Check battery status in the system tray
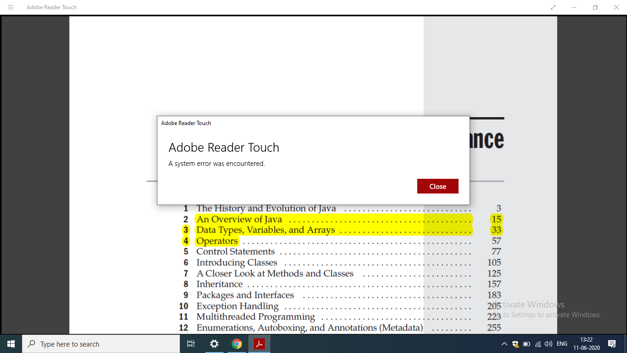 526,343
